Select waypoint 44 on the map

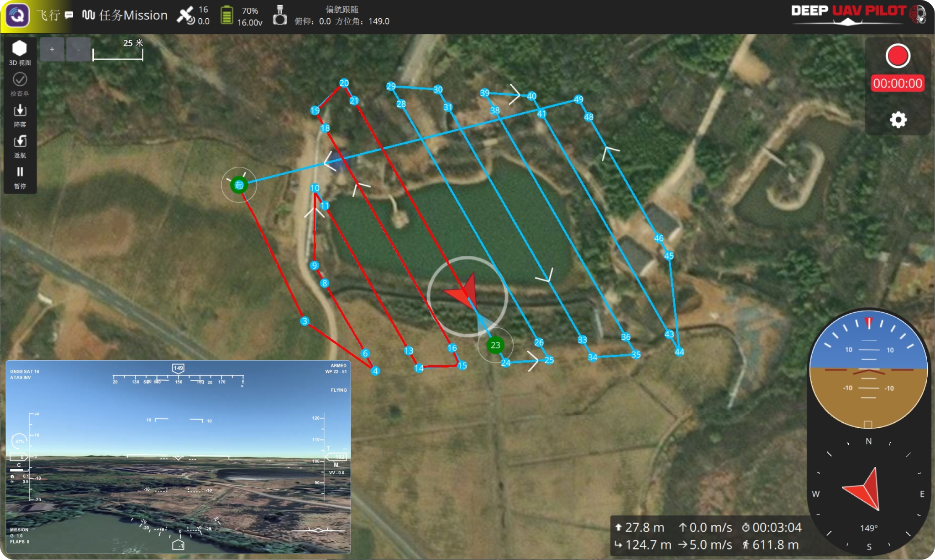point(679,352)
